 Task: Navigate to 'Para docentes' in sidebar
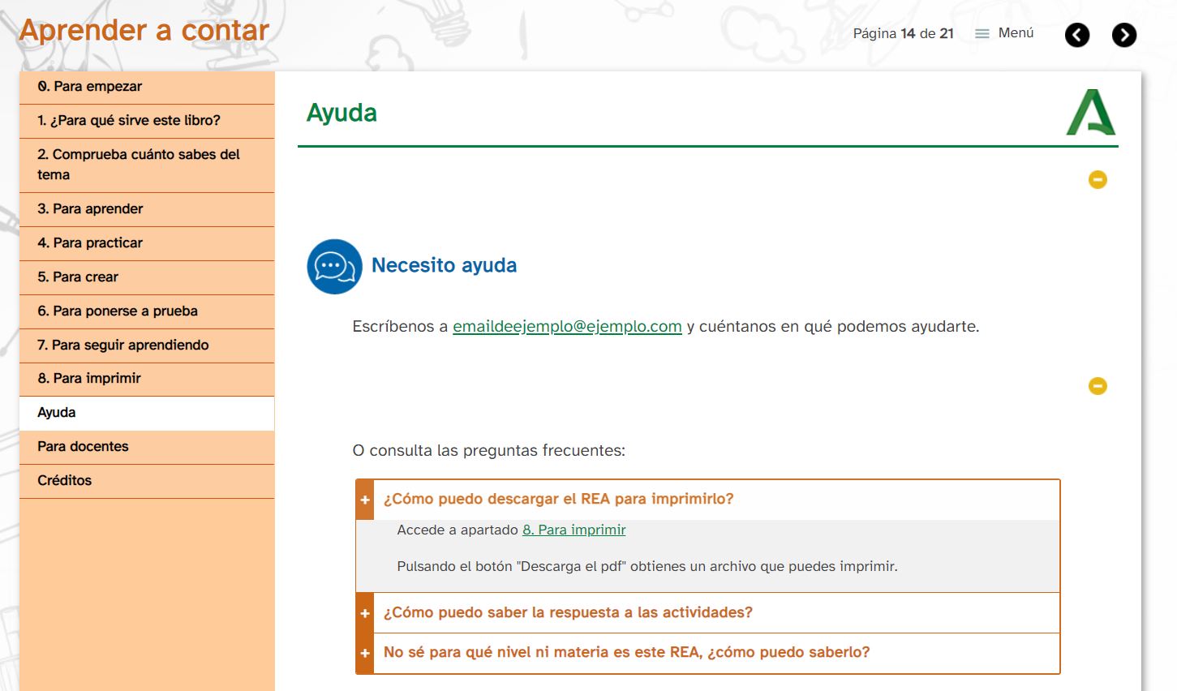[x=83, y=446]
